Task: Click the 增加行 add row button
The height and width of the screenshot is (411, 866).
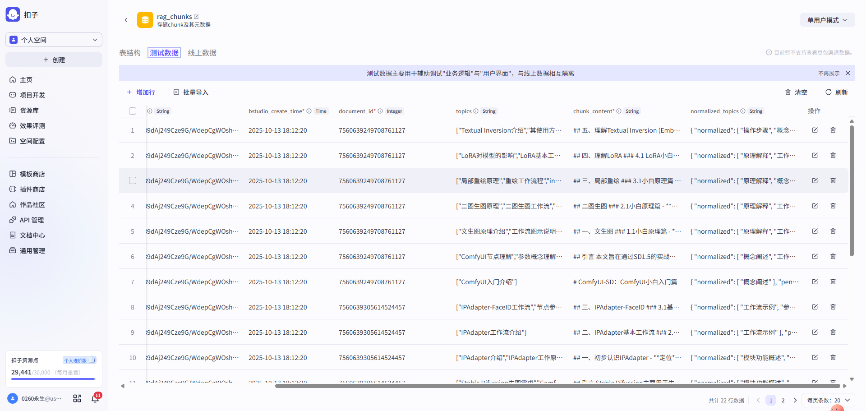Action: click(x=141, y=92)
